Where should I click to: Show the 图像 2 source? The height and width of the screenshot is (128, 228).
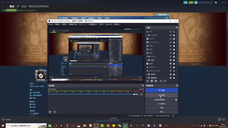tap(170, 46)
